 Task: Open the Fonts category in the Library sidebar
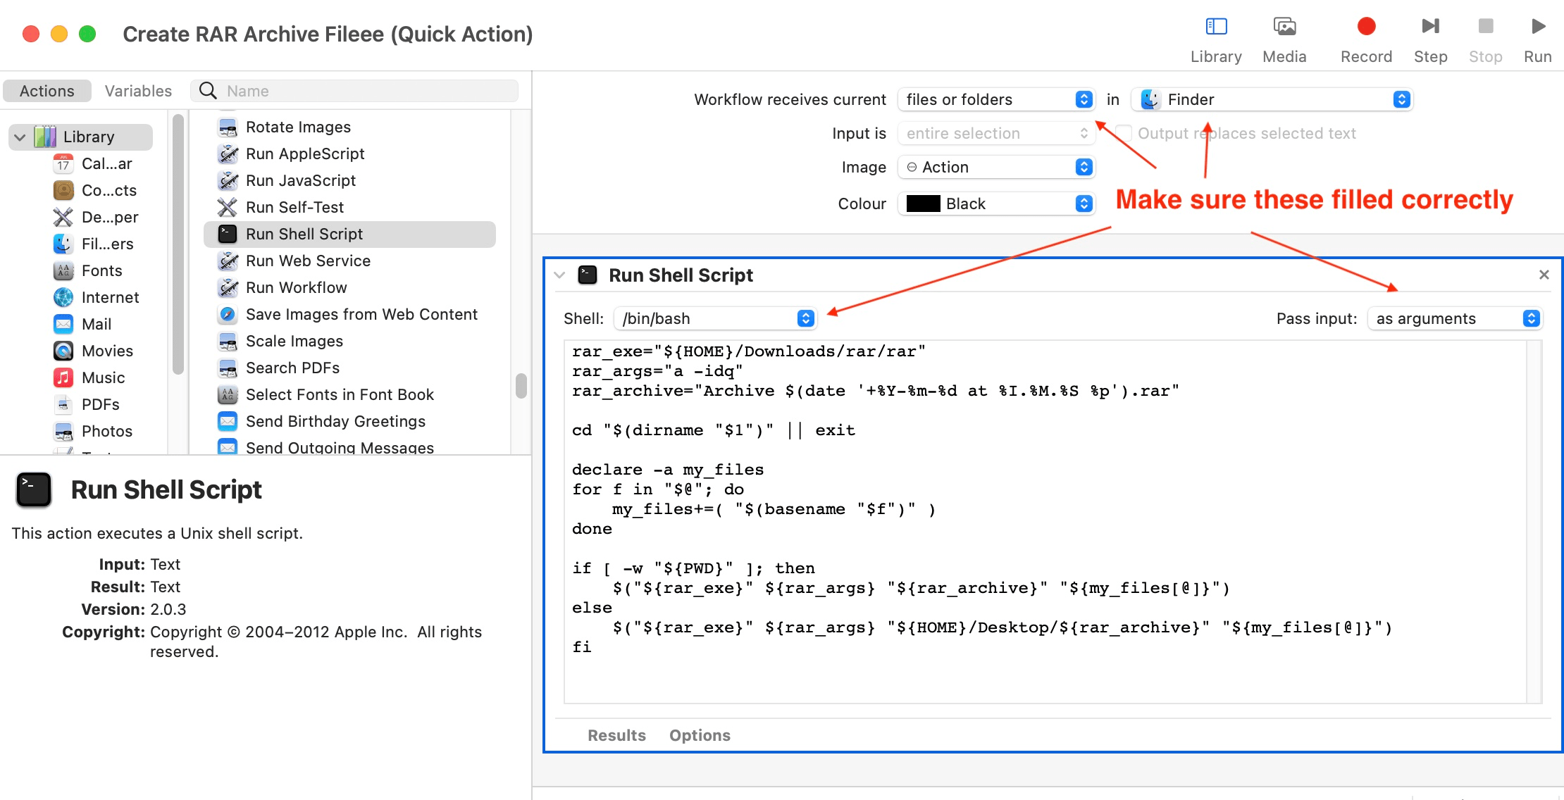click(102, 270)
